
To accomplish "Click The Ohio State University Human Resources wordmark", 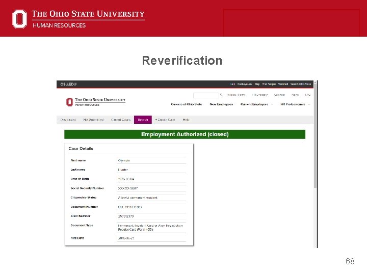I will pyautogui.click(x=88, y=19).
